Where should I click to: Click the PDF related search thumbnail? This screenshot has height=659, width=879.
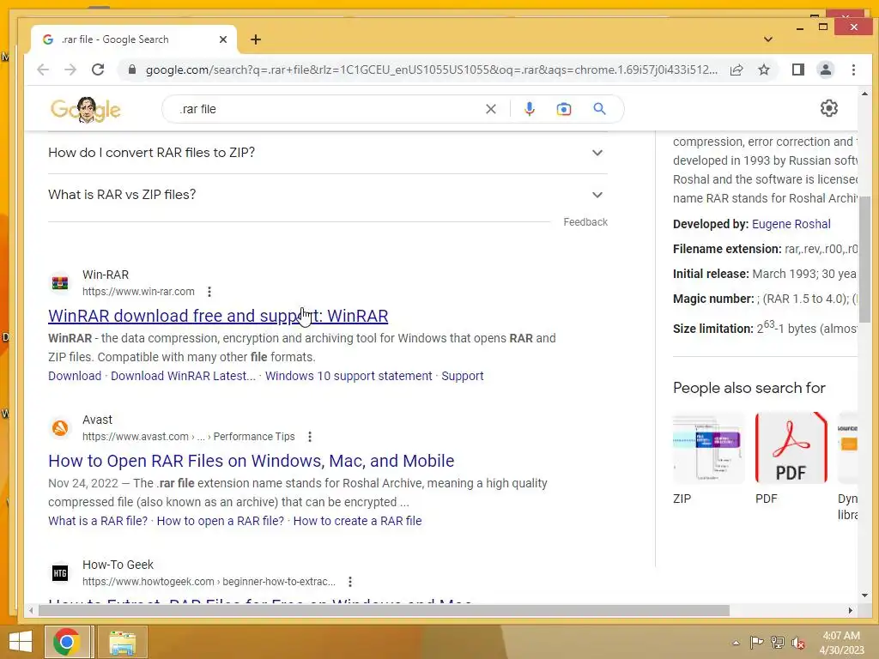tap(791, 448)
